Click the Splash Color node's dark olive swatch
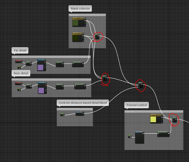Image resolution: width=189 pixels, height=162 pixels. coord(75,38)
